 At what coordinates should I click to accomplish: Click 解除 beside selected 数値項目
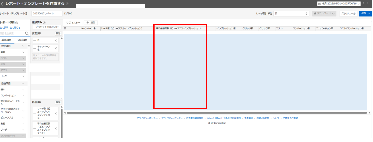click(x=58, y=102)
